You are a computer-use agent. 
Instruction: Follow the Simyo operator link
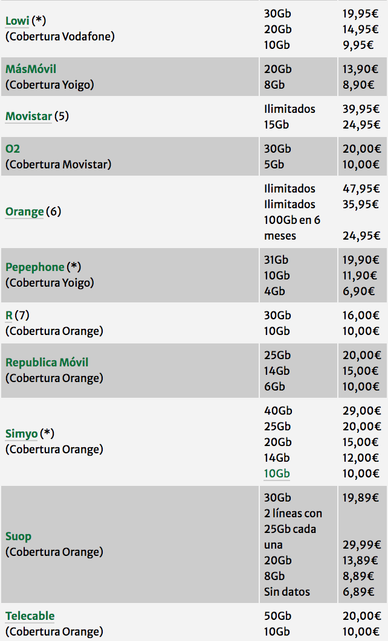pyautogui.click(x=22, y=433)
